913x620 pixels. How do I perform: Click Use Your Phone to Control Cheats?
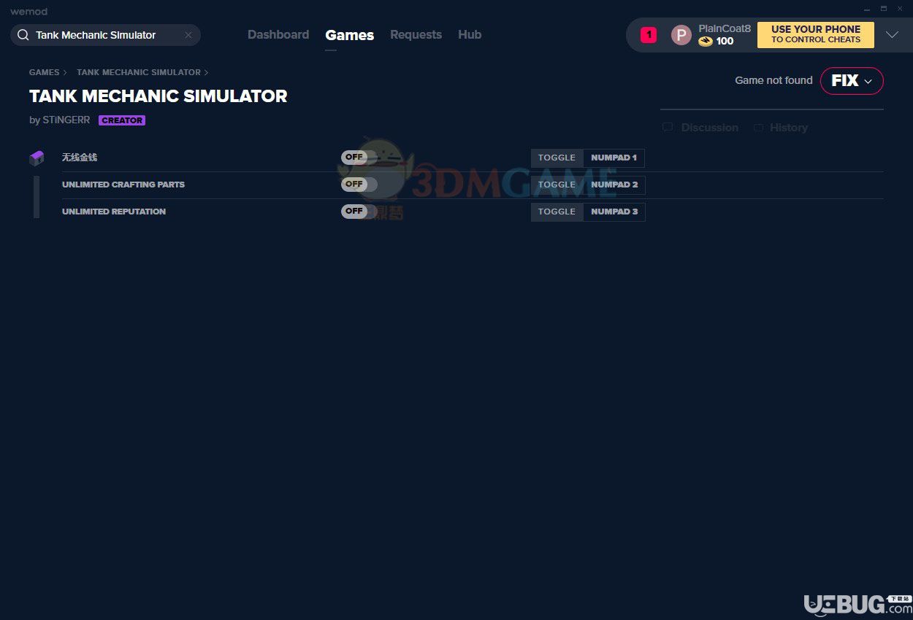(816, 35)
